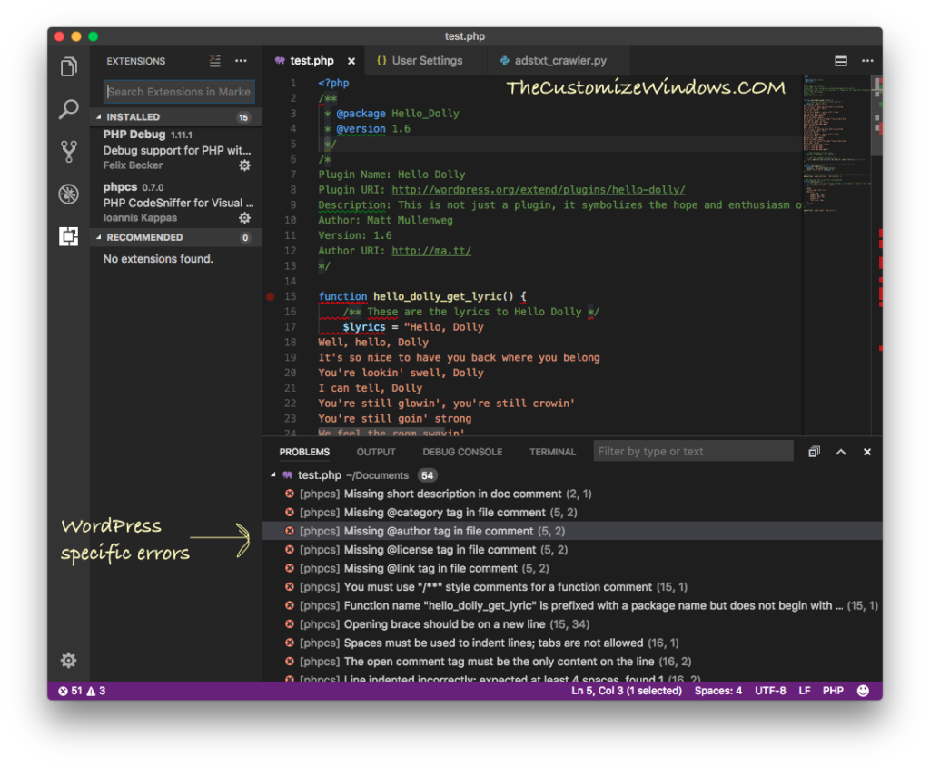The height and width of the screenshot is (768, 930).
Task: Switch to the DEBUG CONSOLE tab
Action: 462,452
